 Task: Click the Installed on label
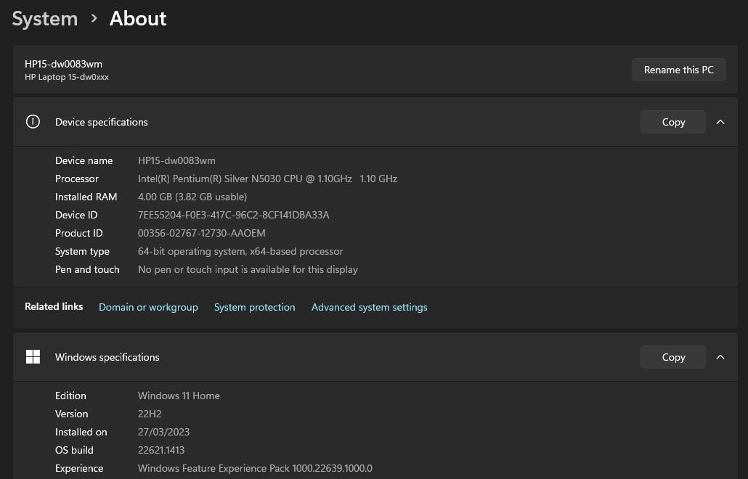pyautogui.click(x=81, y=432)
